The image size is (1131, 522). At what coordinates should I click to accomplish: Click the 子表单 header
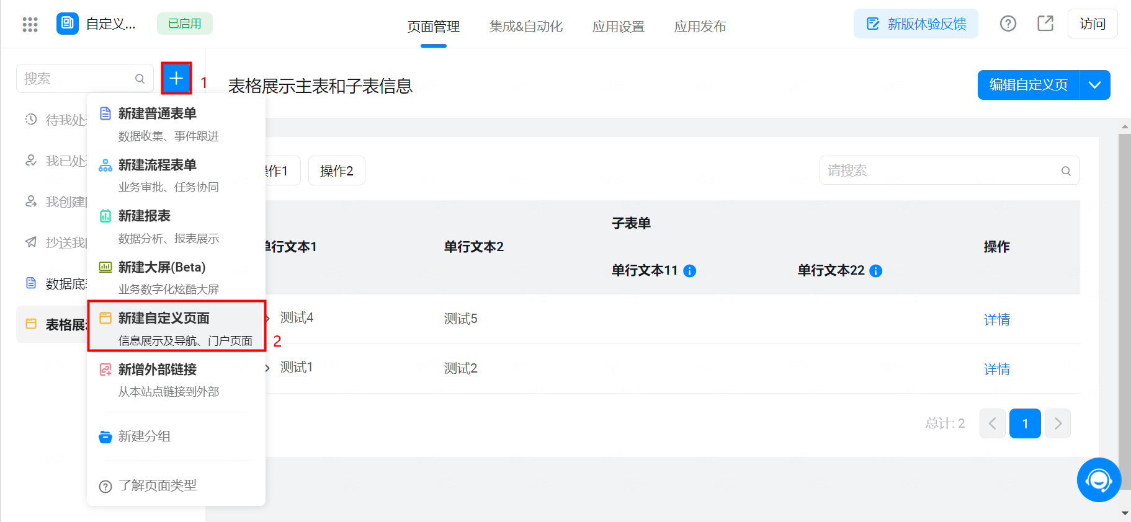631,223
